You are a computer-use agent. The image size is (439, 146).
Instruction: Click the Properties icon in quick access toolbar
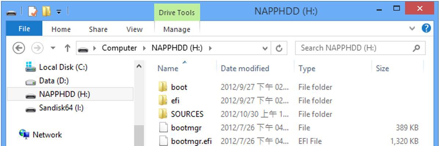click(33, 12)
